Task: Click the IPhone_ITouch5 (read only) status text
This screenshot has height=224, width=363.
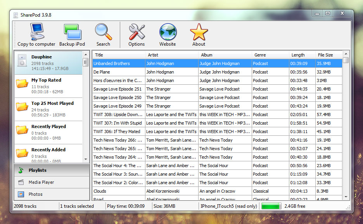Action: [229, 206]
